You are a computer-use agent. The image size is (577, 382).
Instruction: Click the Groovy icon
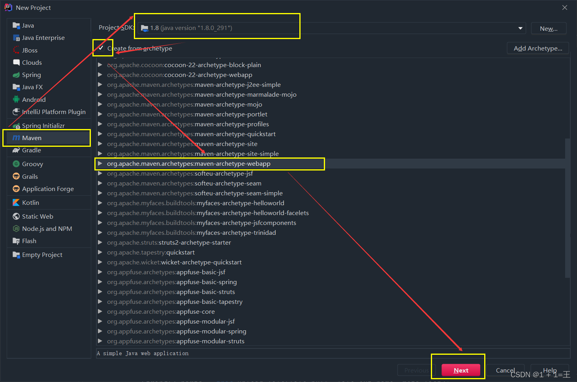click(16, 164)
